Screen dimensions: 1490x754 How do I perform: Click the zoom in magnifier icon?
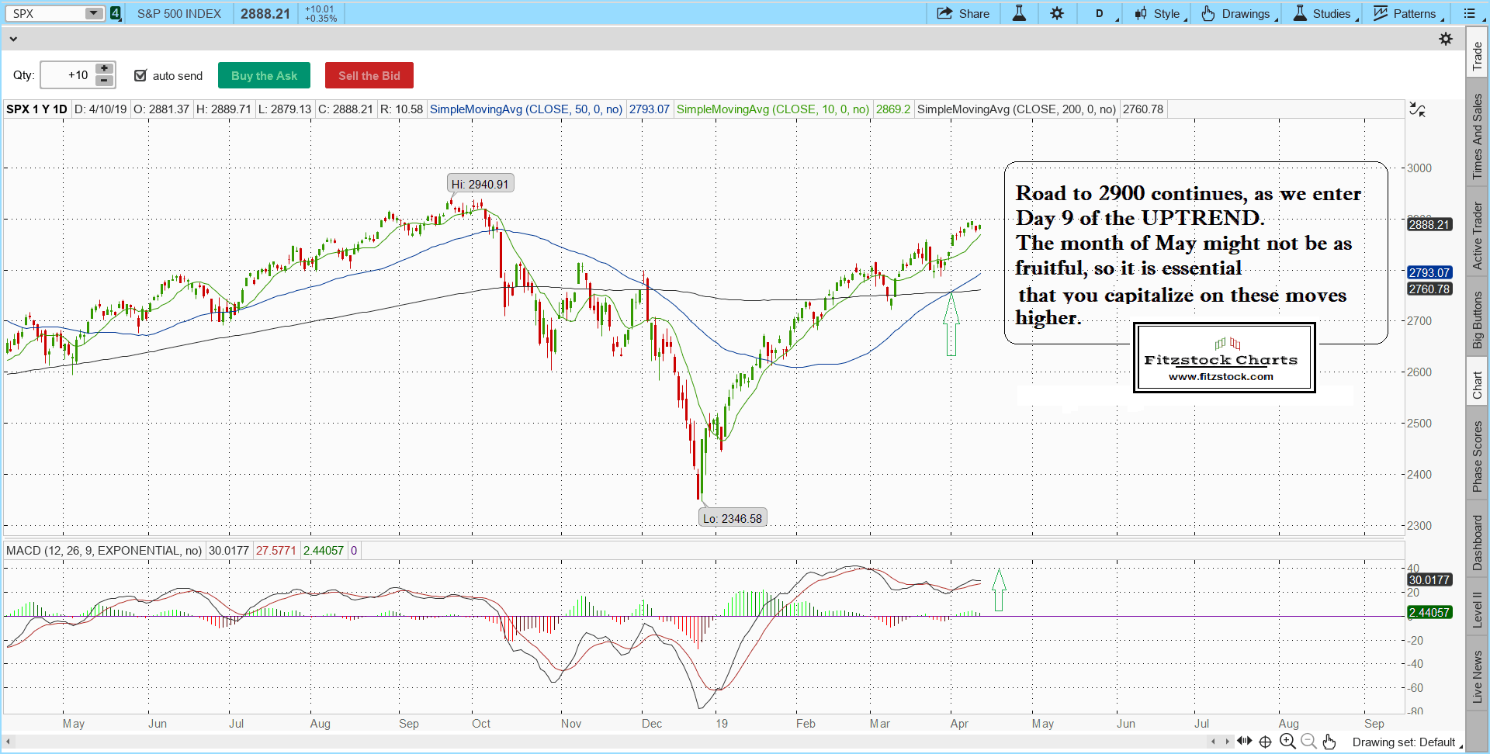pos(1287,742)
